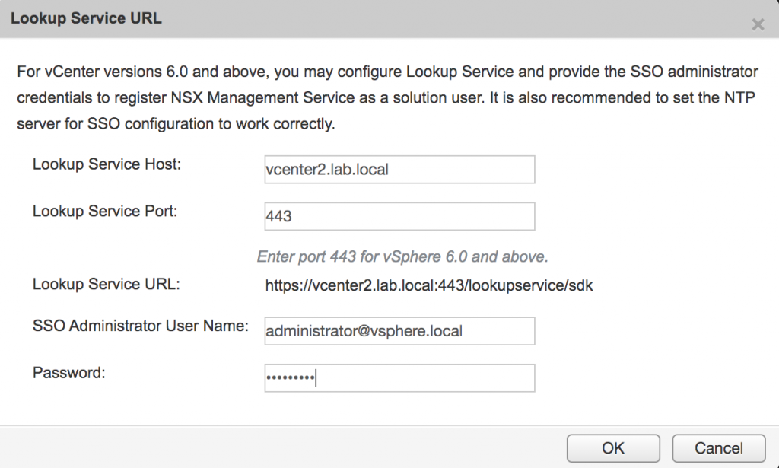Click the hint about port 443 for vSphere

tap(402, 257)
